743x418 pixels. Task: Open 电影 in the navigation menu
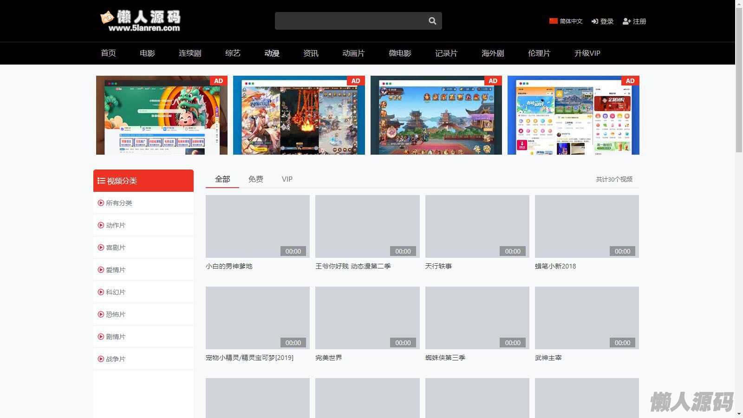click(x=147, y=53)
